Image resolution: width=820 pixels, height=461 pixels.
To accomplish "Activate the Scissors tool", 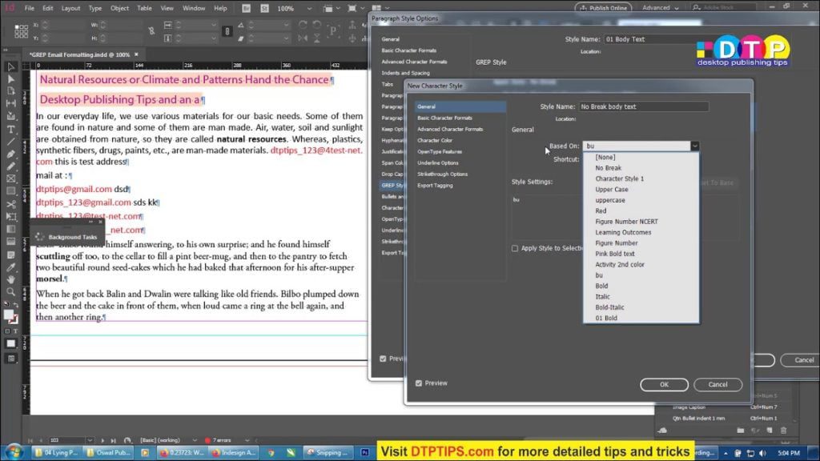I will 10,202.
